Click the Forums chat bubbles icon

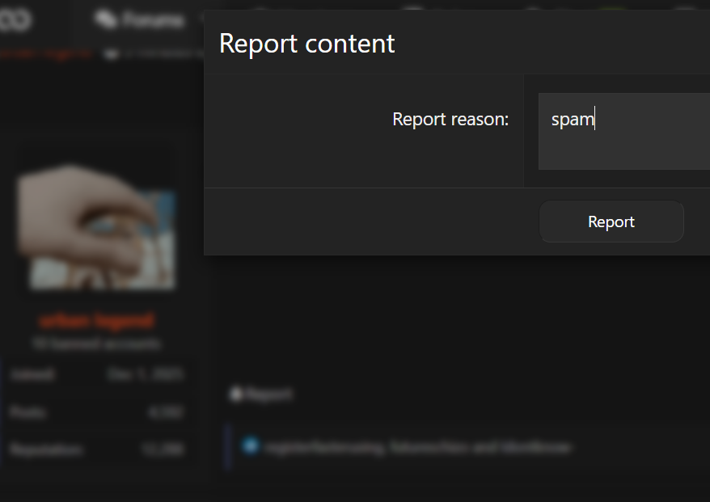[105, 19]
